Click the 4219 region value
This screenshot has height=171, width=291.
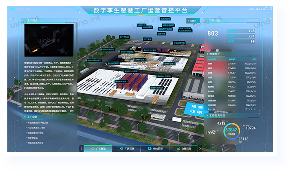click(221, 123)
